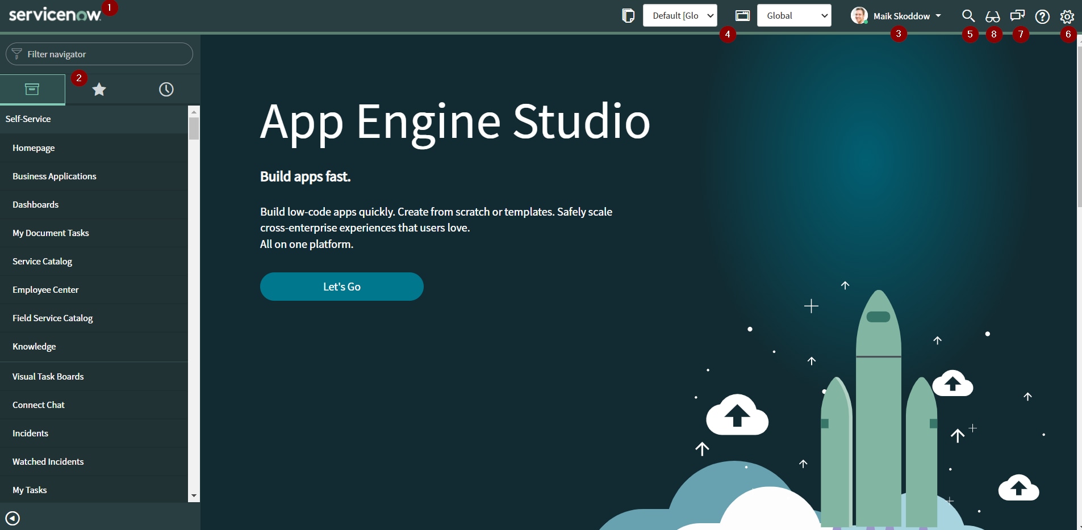Click the update set pages icon
Viewport: 1082px width, 530px height.
629,15
